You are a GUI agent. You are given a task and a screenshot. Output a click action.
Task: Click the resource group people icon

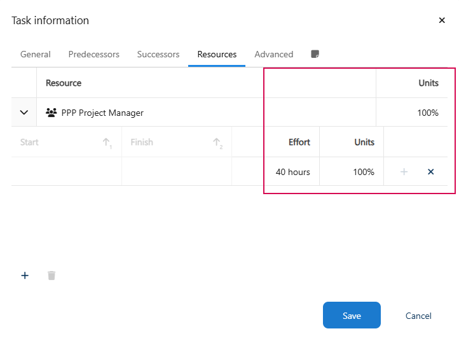click(51, 113)
